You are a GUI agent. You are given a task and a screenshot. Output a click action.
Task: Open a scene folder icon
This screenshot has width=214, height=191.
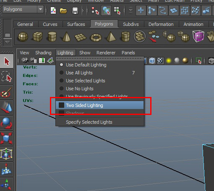(63, 10)
